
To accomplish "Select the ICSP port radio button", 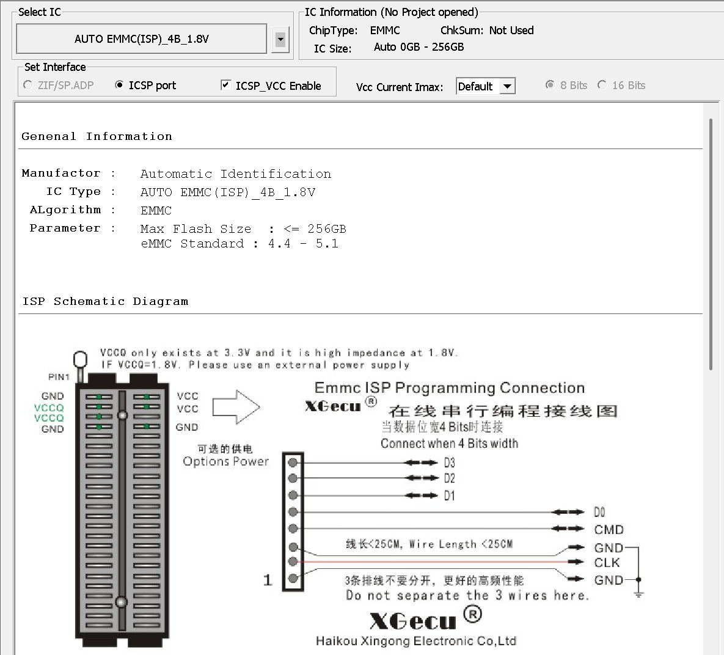I will click(x=119, y=86).
